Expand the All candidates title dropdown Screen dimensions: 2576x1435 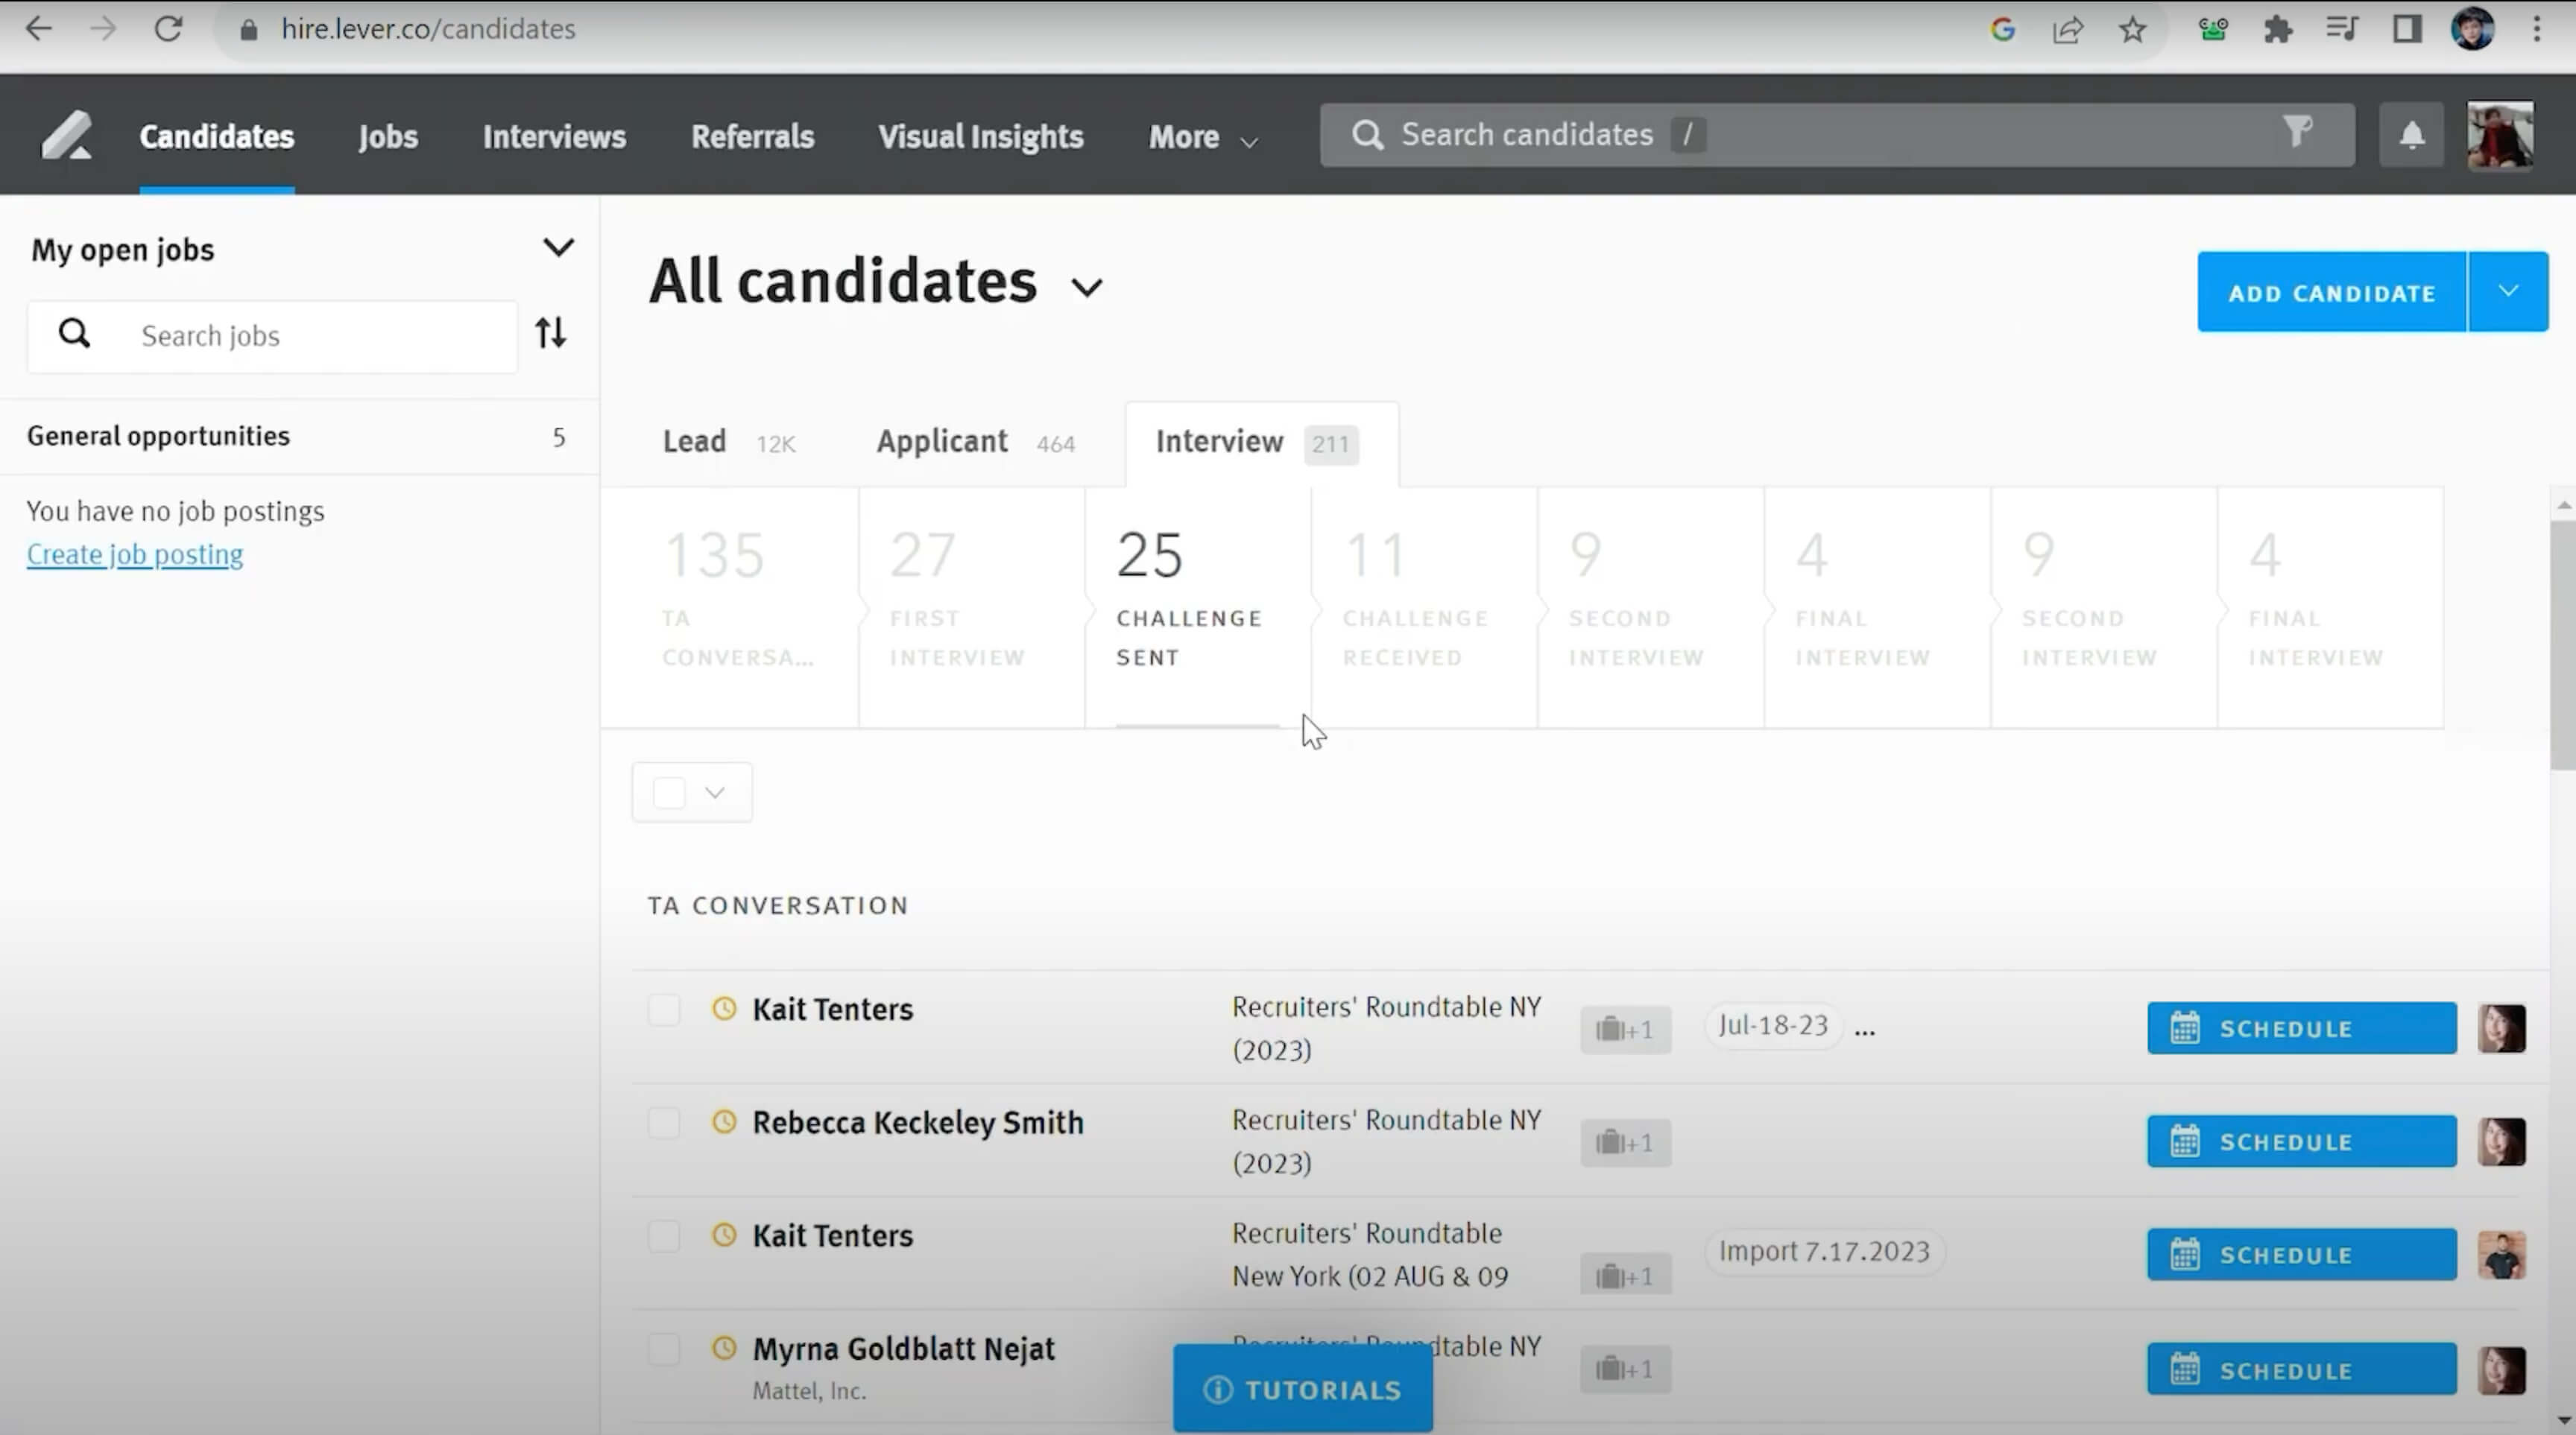click(x=1087, y=288)
